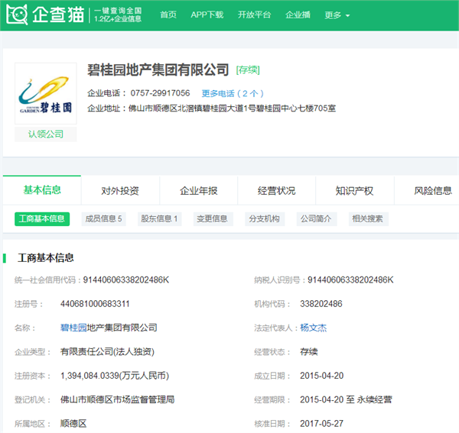Switch to the 对外投资 tab

point(120,191)
